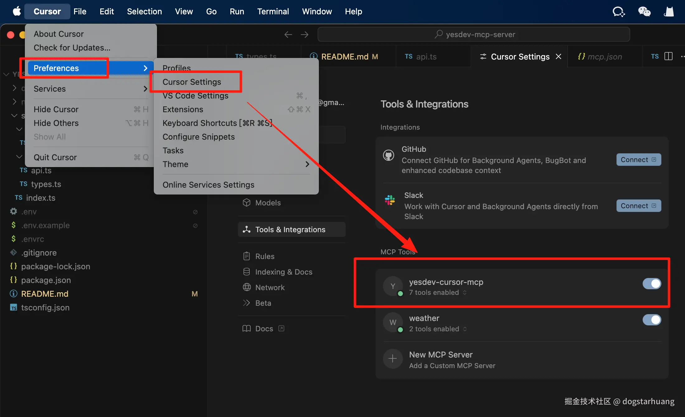Click the GitHub logo icon

389,155
